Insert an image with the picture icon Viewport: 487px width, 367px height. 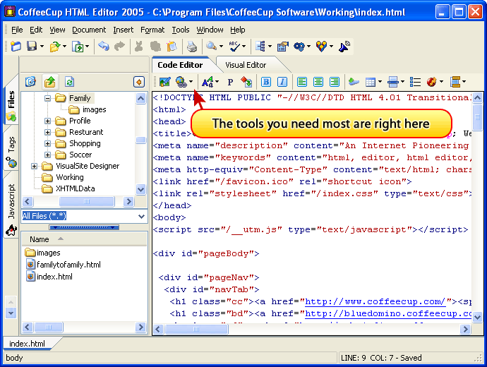coord(165,82)
